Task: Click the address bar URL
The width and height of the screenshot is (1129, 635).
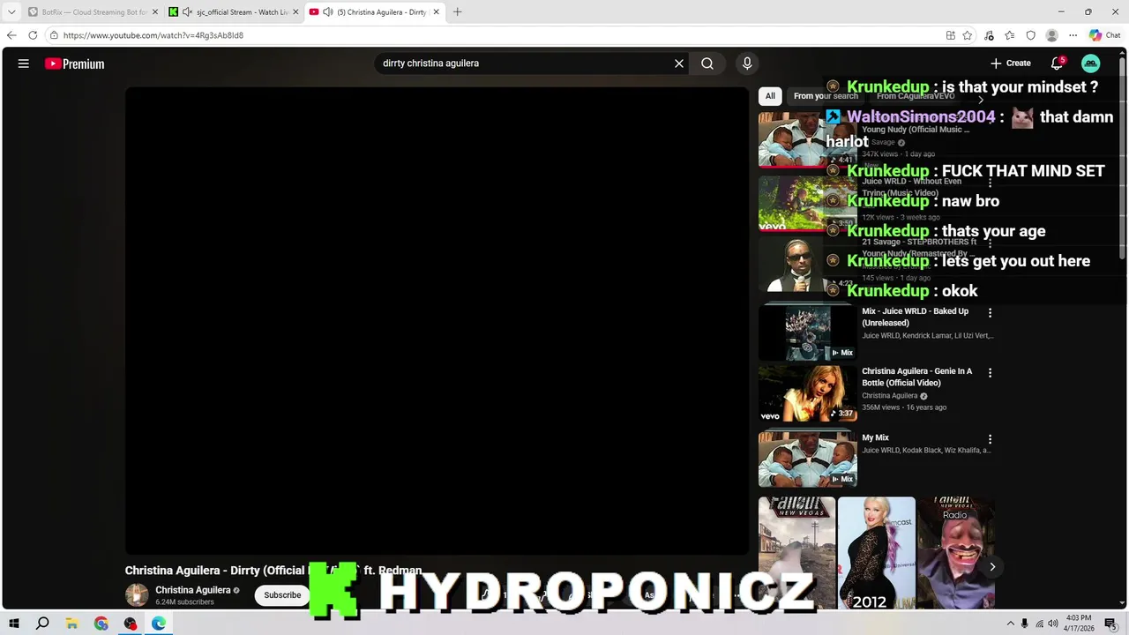Action: 153,35
